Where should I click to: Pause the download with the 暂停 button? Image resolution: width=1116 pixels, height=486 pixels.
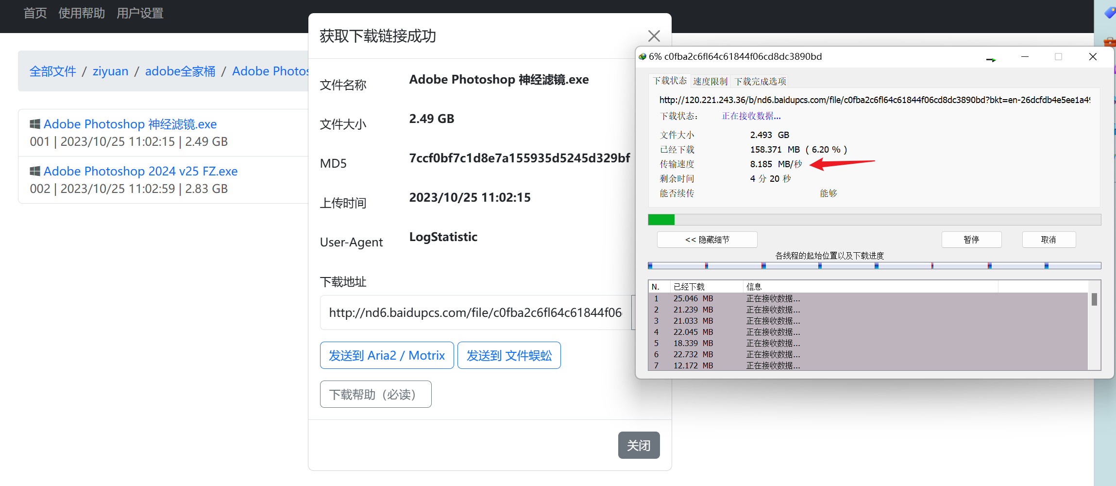[971, 239]
